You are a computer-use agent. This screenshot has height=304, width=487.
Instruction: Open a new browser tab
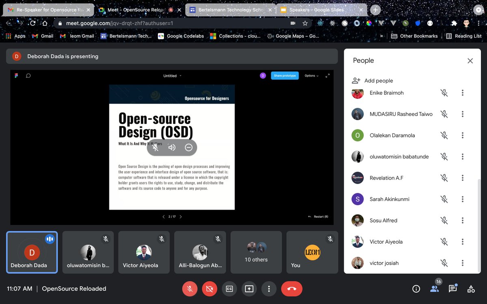[x=376, y=10]
